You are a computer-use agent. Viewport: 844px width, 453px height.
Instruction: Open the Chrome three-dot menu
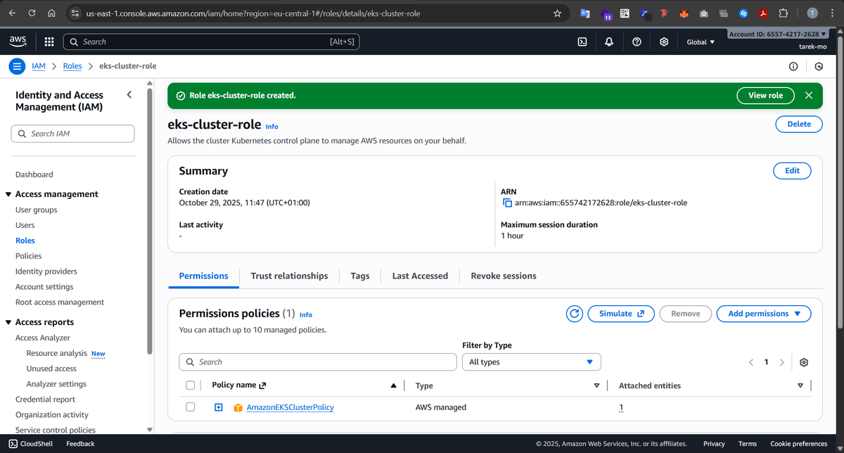click(x=832, y=13)
